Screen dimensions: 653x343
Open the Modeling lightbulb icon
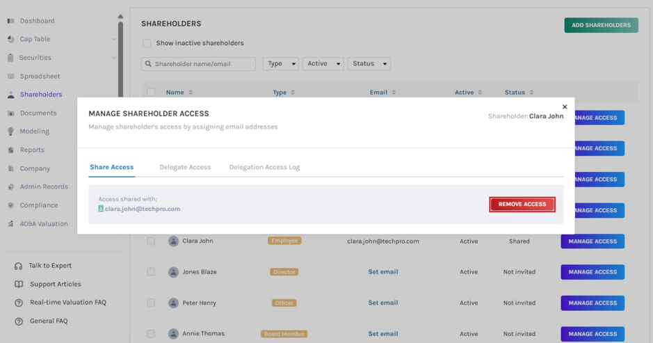[x=11, y=131]
